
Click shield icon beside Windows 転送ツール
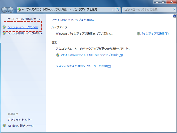coord(4,126)
